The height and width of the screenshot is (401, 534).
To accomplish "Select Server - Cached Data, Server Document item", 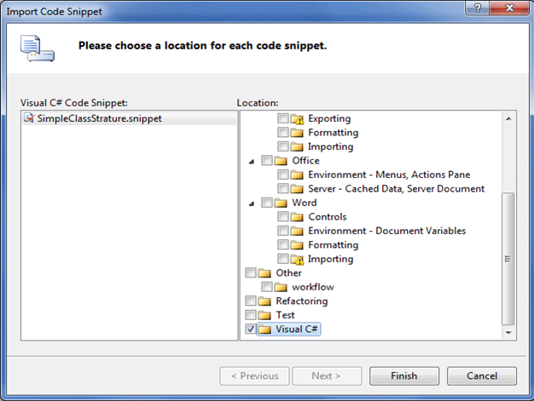I will 396,188.
